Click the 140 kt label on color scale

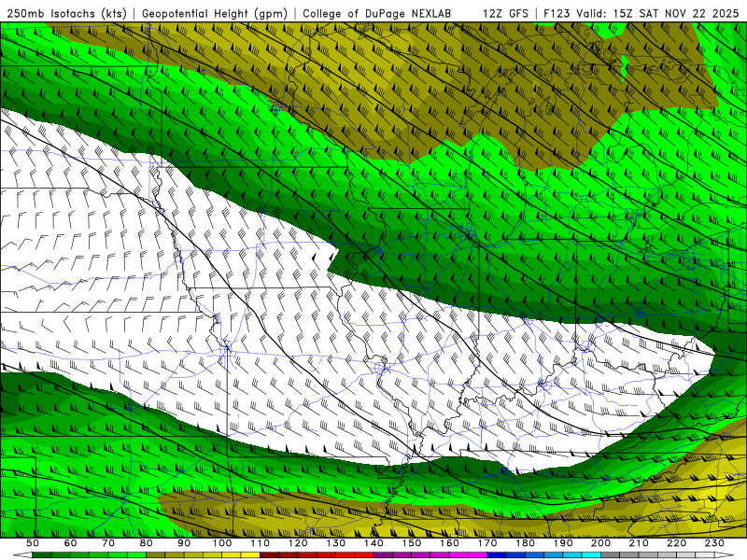click(x=374, y=543)
